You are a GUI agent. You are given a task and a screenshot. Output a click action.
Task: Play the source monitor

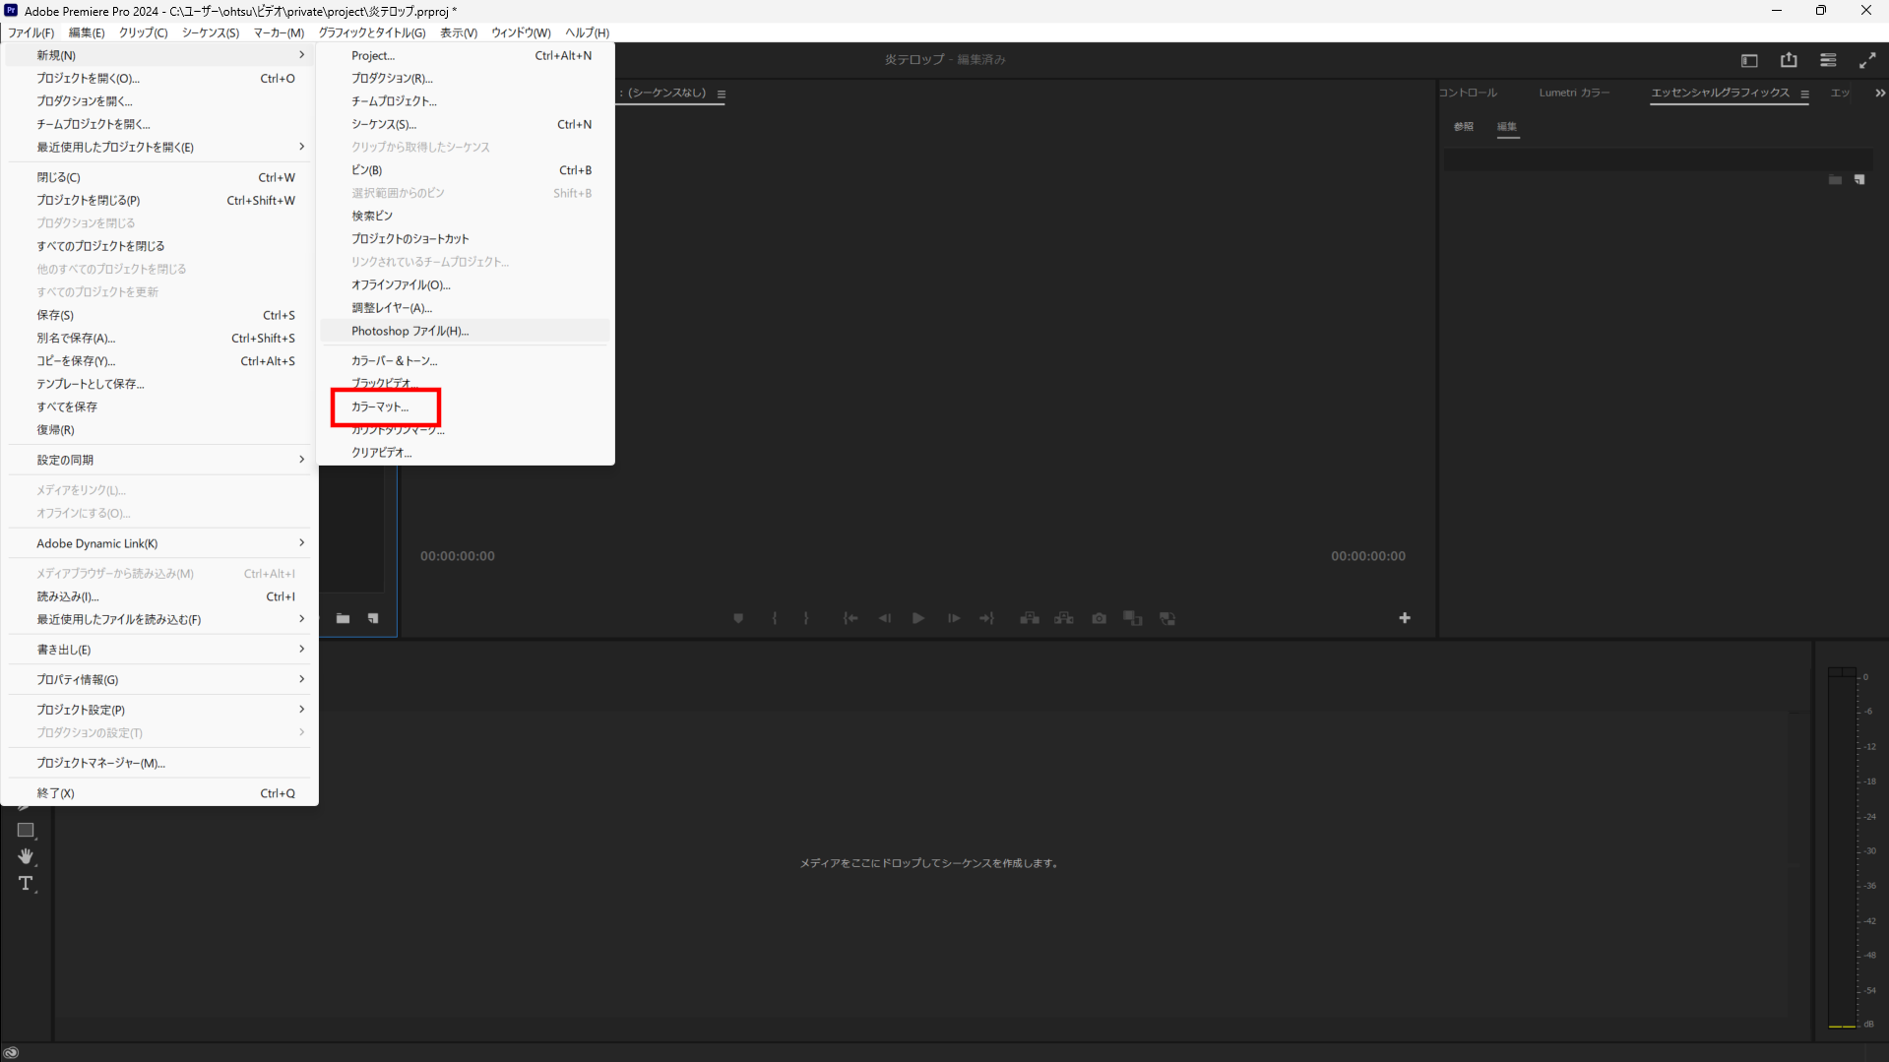click(x=917, y=618)
